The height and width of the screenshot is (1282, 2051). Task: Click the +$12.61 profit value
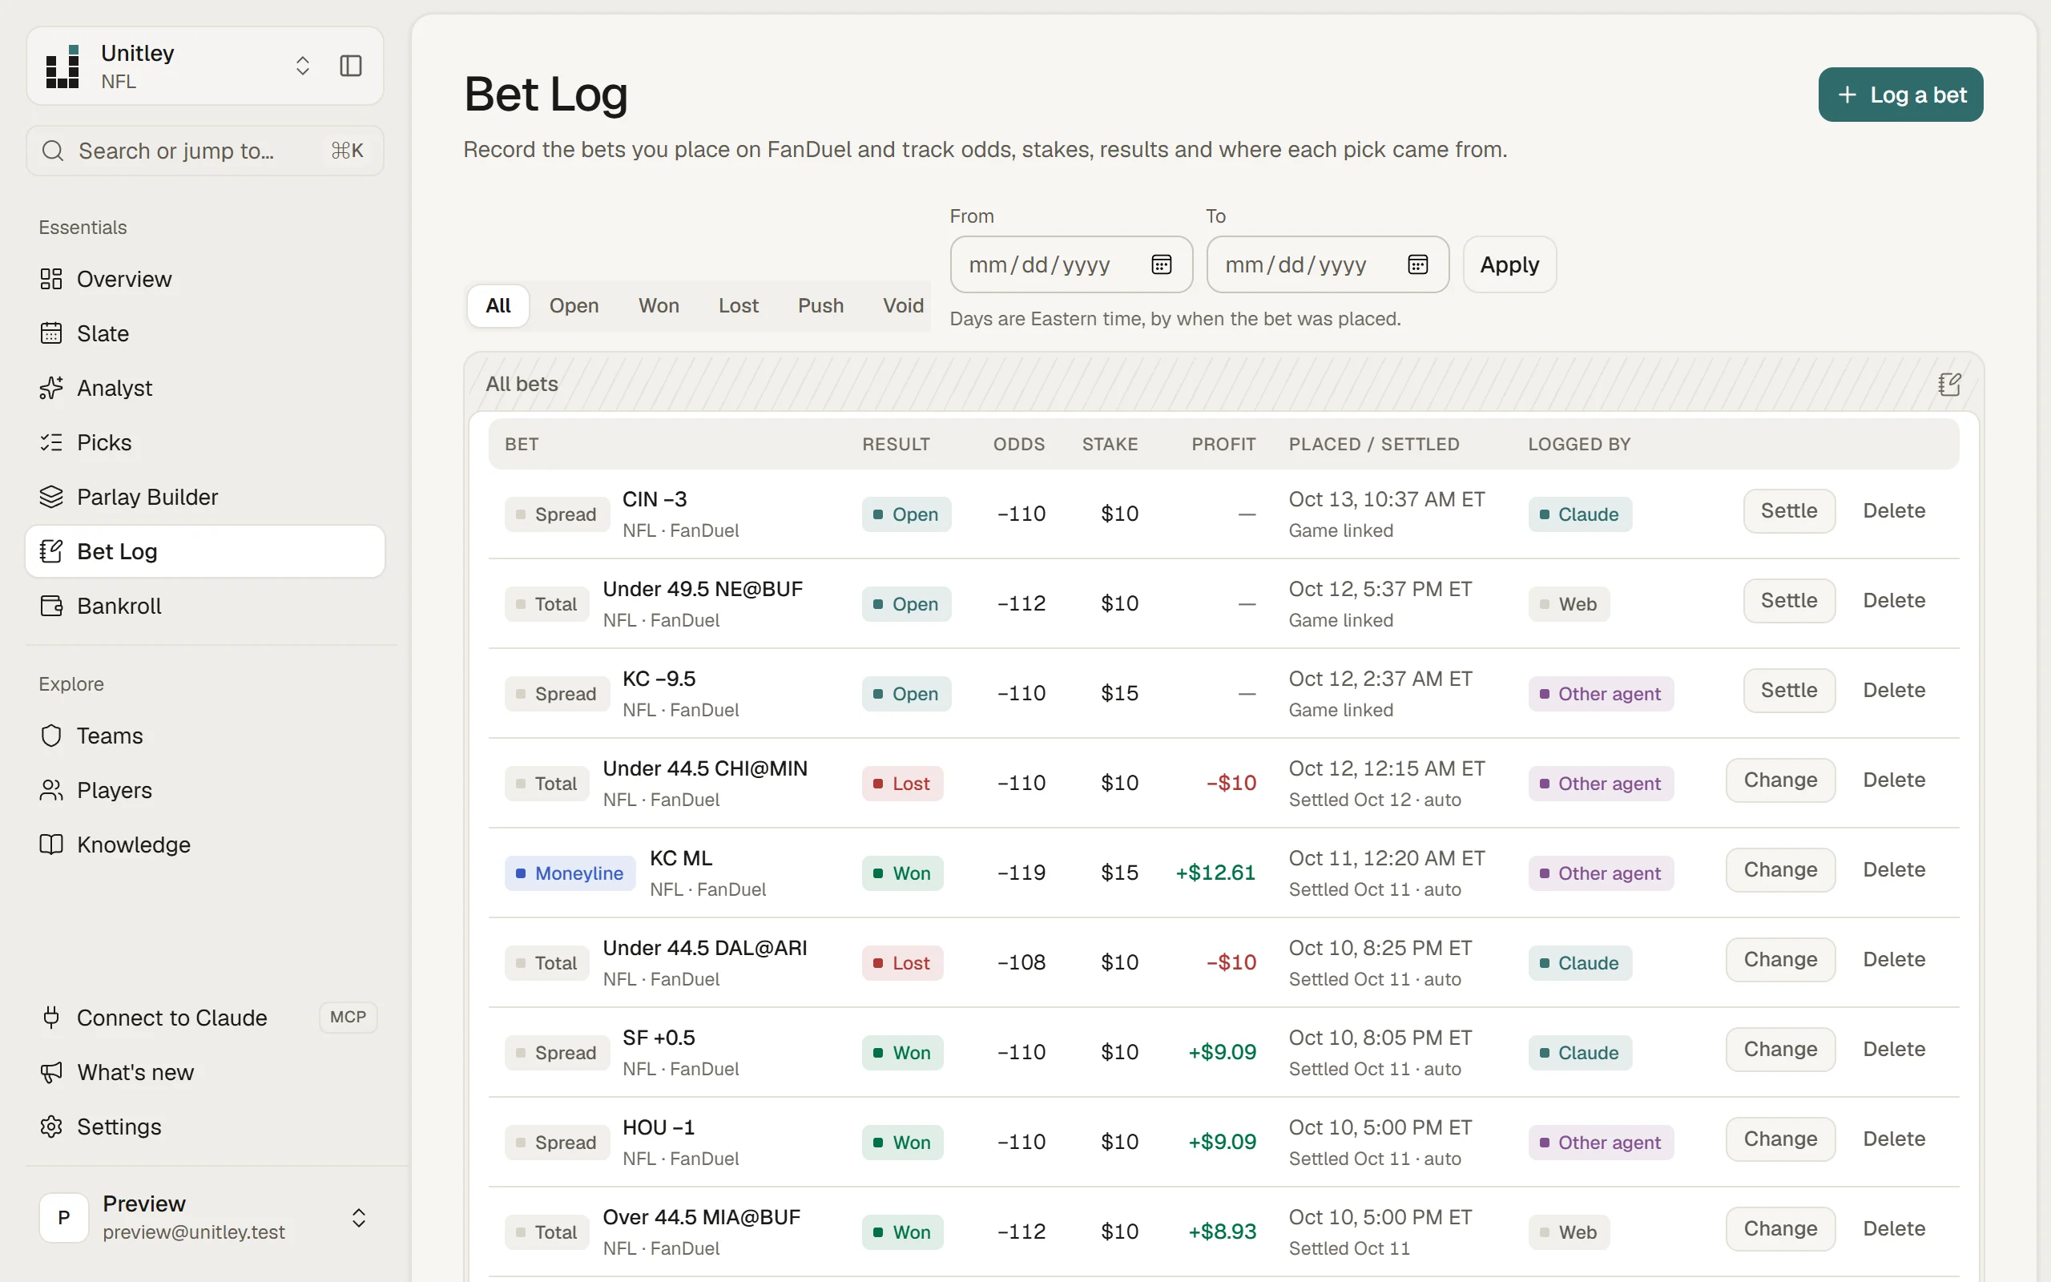tap(1215, 873)
